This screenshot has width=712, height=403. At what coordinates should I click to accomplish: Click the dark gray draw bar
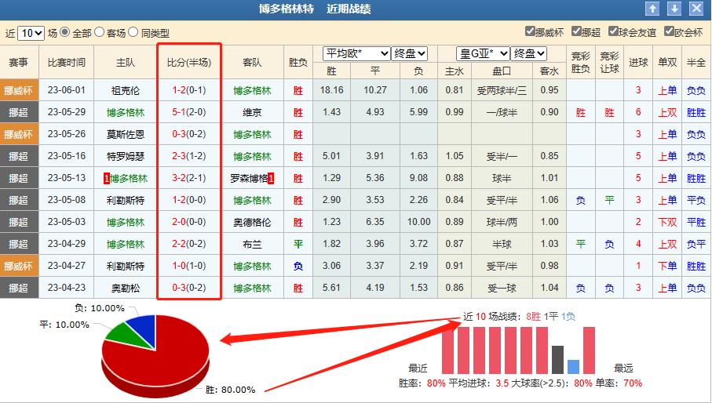(x=557, y=360)
